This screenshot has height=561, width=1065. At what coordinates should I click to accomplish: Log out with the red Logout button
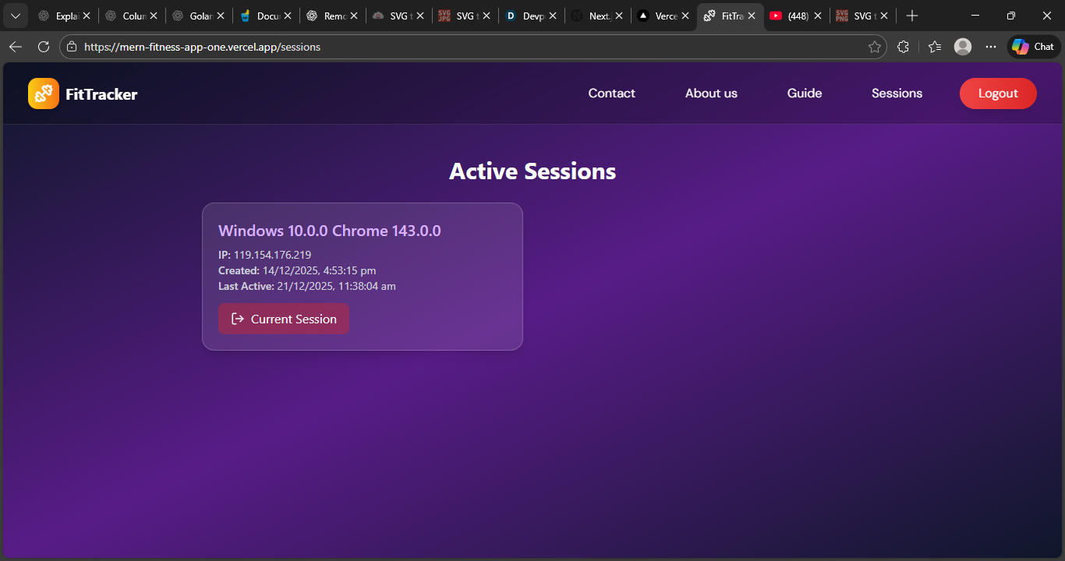(998, 93)
